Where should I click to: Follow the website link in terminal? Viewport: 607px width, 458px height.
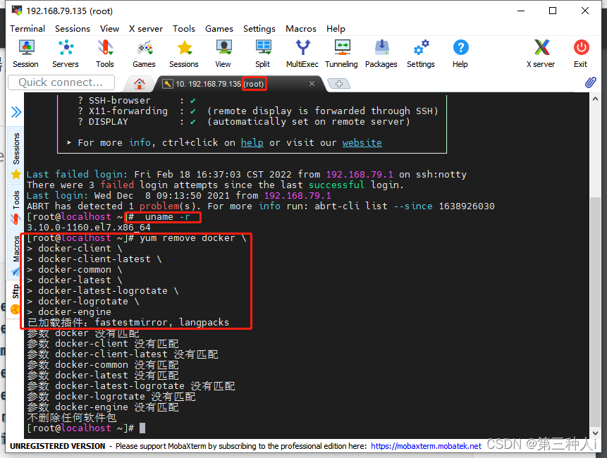[362, 143]
